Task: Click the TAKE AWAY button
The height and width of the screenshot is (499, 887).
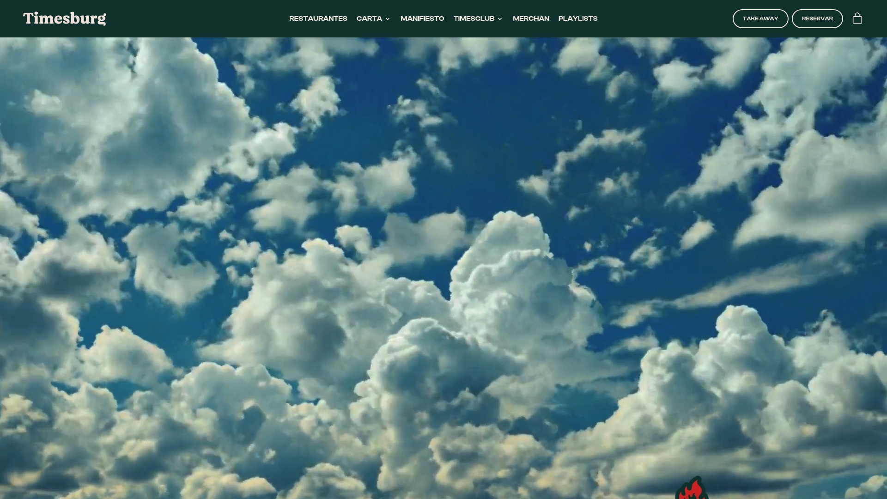Action: [x=760, y=18]
